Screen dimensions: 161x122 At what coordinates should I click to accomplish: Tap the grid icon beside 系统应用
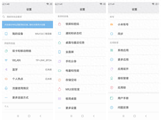pyautogui.click(x=112, y=50)
